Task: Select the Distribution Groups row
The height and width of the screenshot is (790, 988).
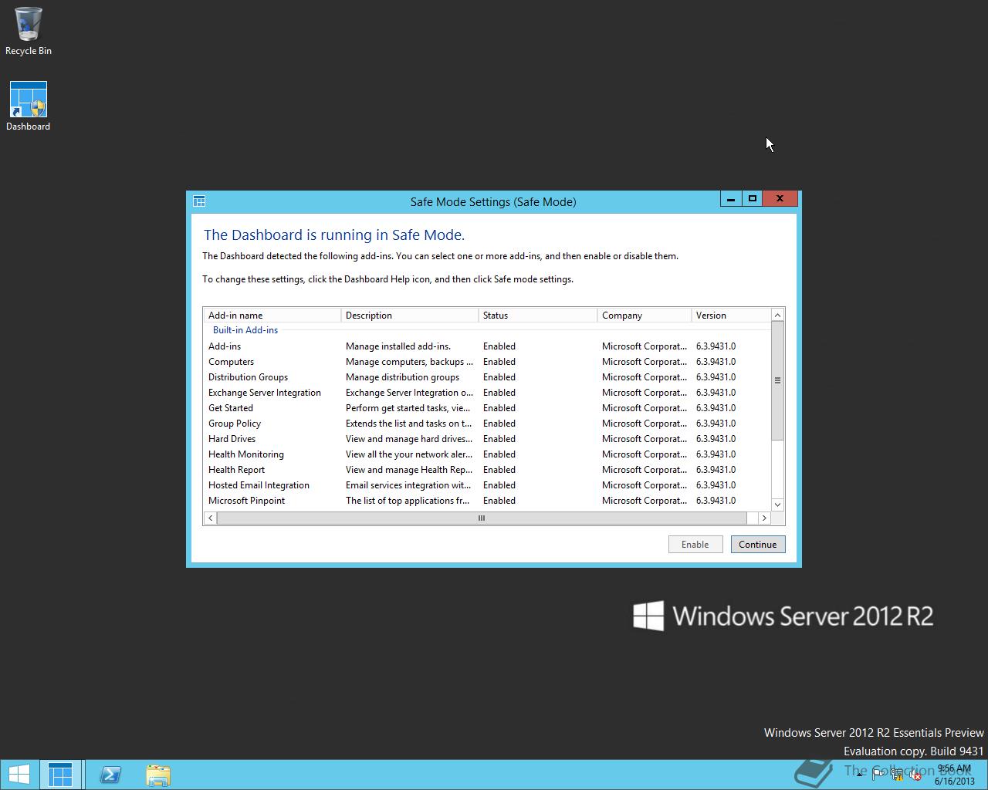Action: [x=487, y=377]
